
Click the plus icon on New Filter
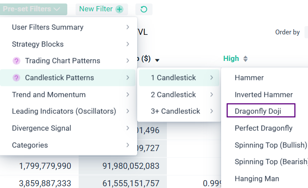click(119, 9)
